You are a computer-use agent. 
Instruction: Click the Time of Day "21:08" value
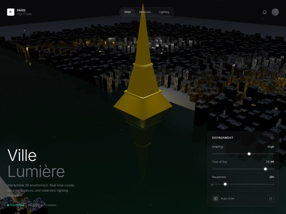point(270,162)
